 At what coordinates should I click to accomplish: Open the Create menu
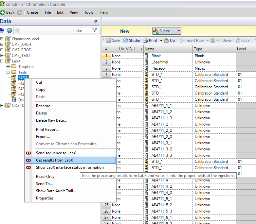pyautogui.click(x=32, y=12)
